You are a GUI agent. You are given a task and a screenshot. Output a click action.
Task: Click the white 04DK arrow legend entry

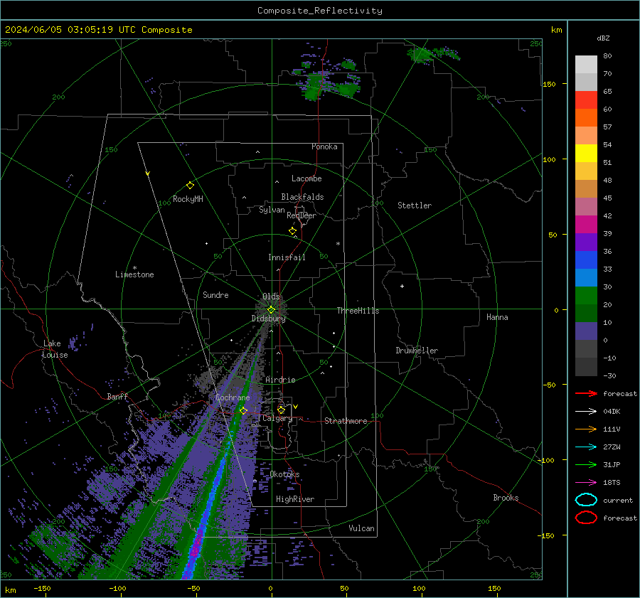(586, 411)
